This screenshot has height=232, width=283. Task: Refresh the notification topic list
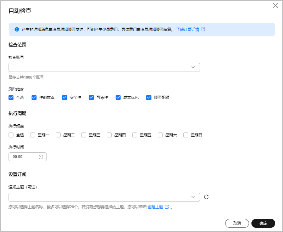[206, 197]
